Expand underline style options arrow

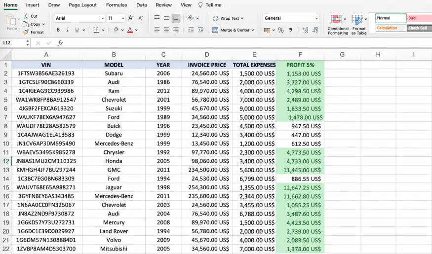click(84, 30)
